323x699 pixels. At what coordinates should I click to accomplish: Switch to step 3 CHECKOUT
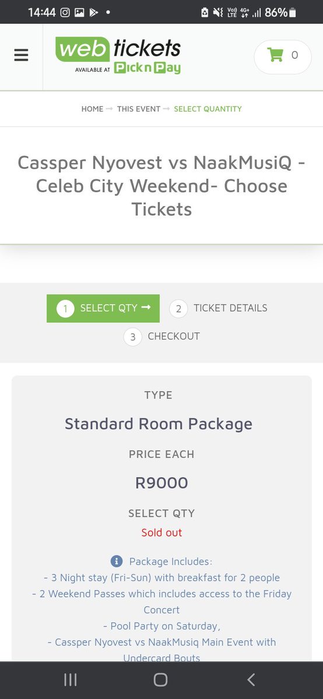click(161, 336)
